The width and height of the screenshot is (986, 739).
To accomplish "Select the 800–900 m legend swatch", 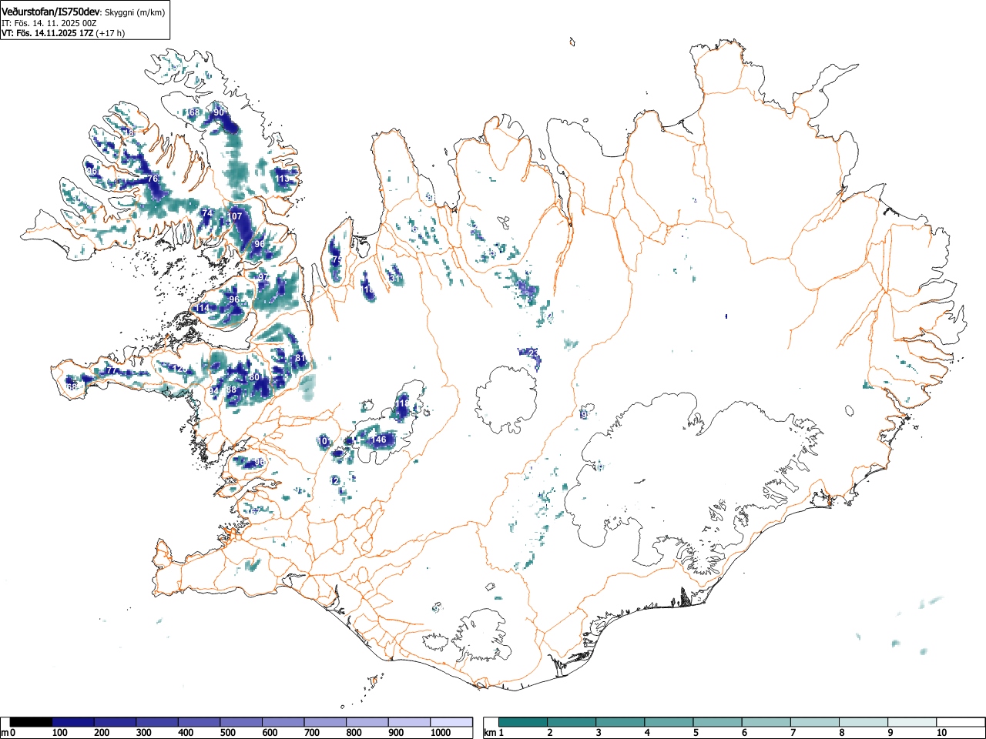I will tap(367, 722).
